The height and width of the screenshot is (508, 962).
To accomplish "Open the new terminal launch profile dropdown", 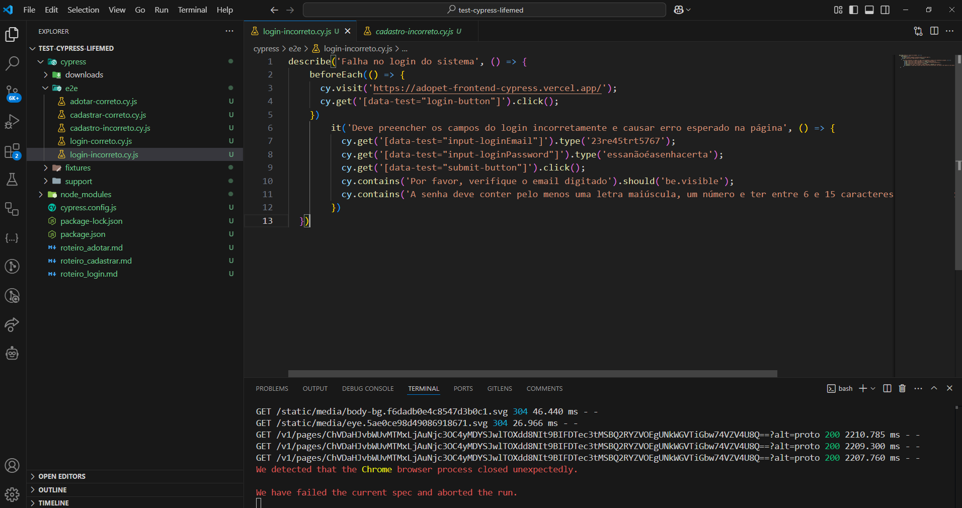I will click(x=873, y=388).
